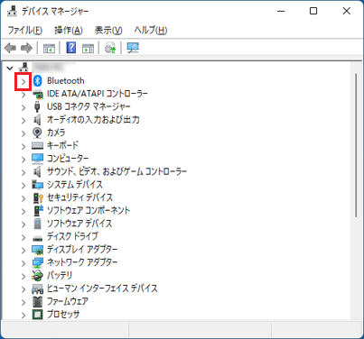Click the firmware chip icon
Viewport: 364px width, 339px height.
(37, 301)
